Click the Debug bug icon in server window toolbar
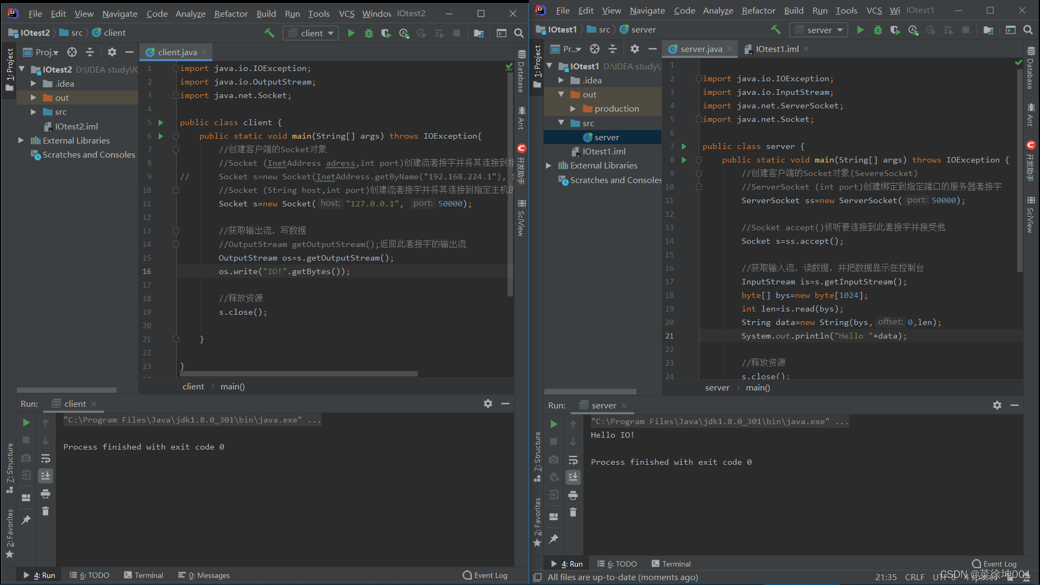The height and width of the screenshot is (585, 1040). (x=878, y=30)
